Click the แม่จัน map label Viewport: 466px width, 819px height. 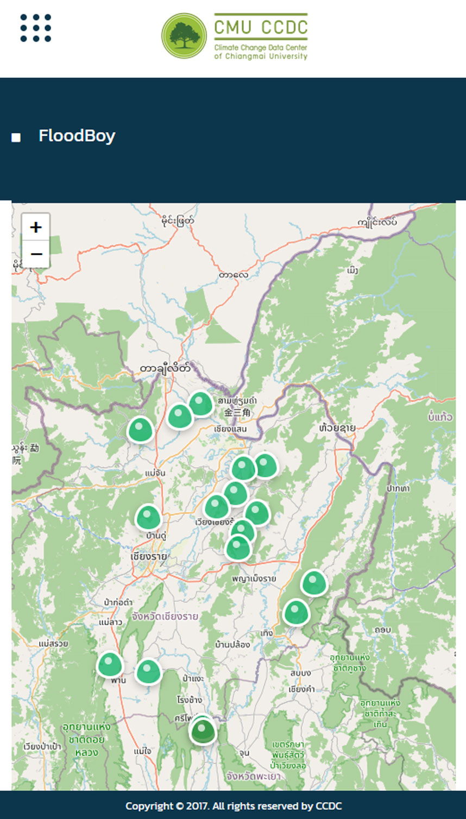155,473
